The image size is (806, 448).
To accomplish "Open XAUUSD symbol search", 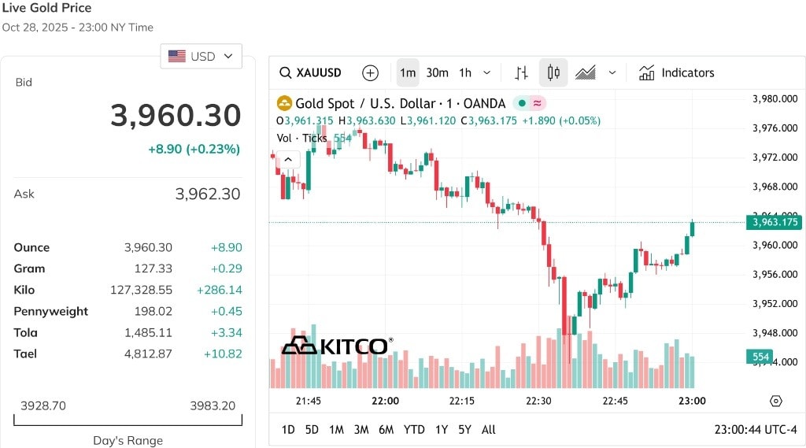I will 310,72.
